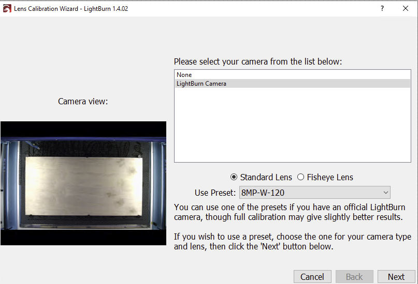The image size is (418, 284).
Task: Click the LightBurn app icon in title bar
Action: pos(7,8)
